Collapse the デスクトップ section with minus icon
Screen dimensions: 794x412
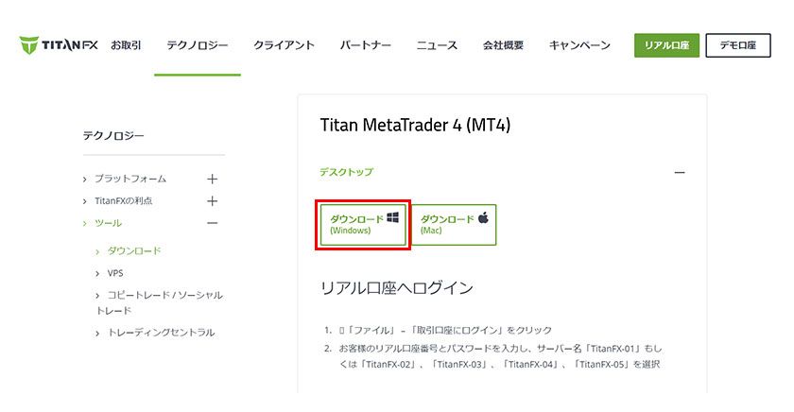pyautogui.click(x=679, y=172)
